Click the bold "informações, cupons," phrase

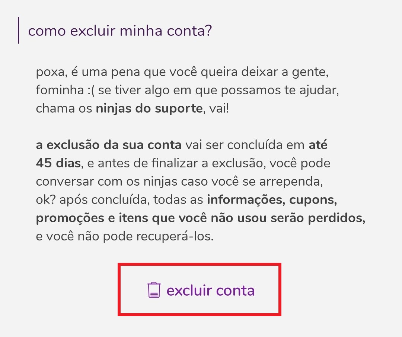tap(272, 200)
